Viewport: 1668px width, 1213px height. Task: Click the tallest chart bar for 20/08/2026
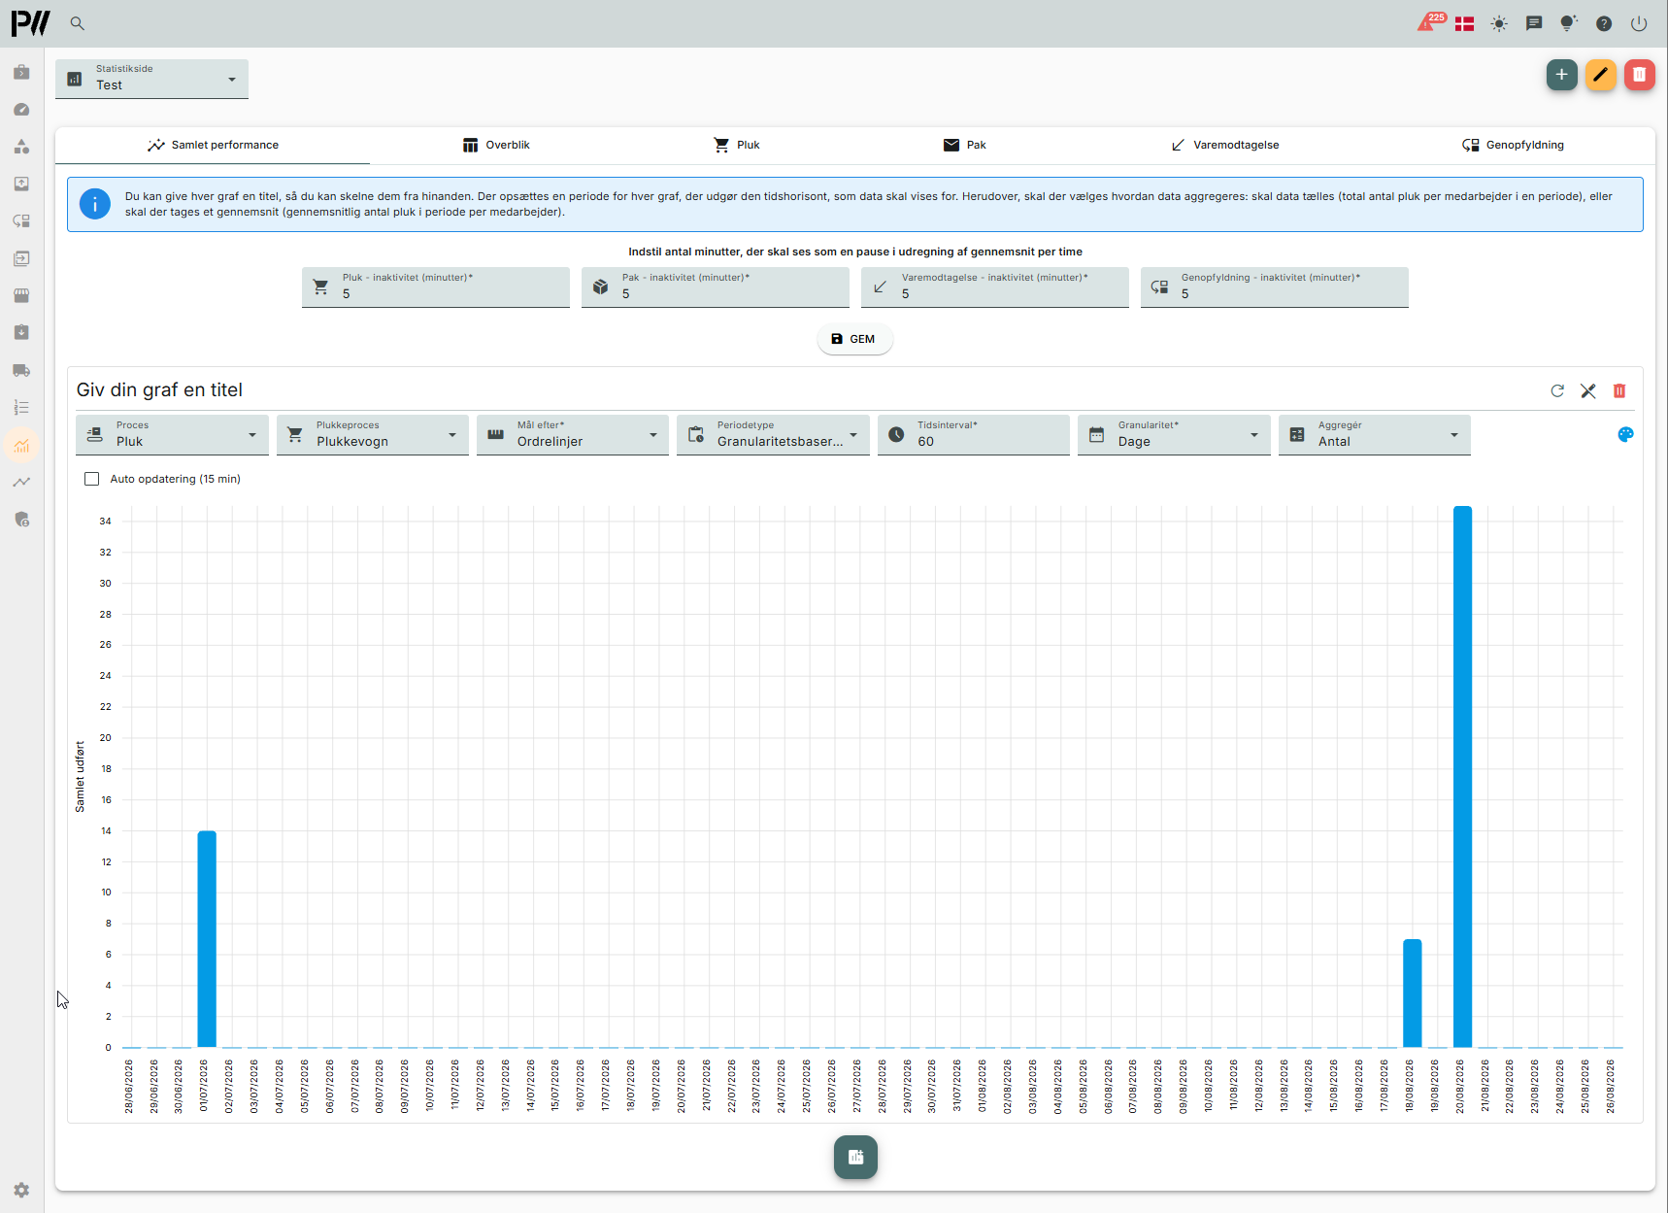pos(1462,777)
